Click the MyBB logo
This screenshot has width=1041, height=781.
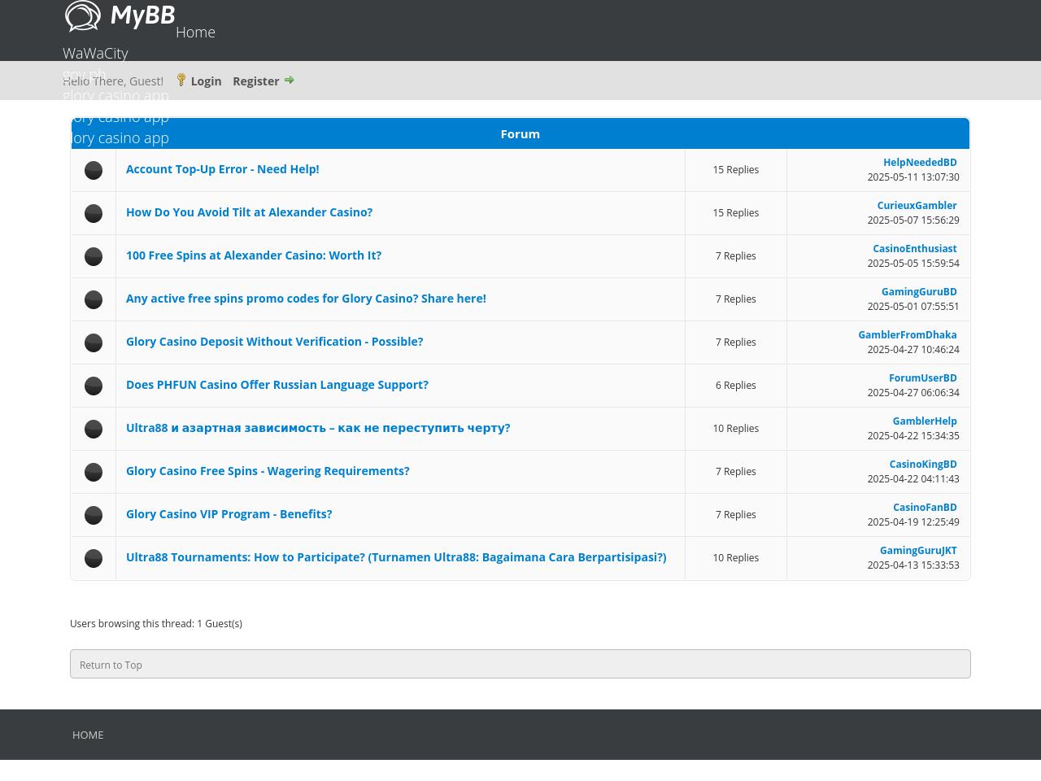point(120,16)
